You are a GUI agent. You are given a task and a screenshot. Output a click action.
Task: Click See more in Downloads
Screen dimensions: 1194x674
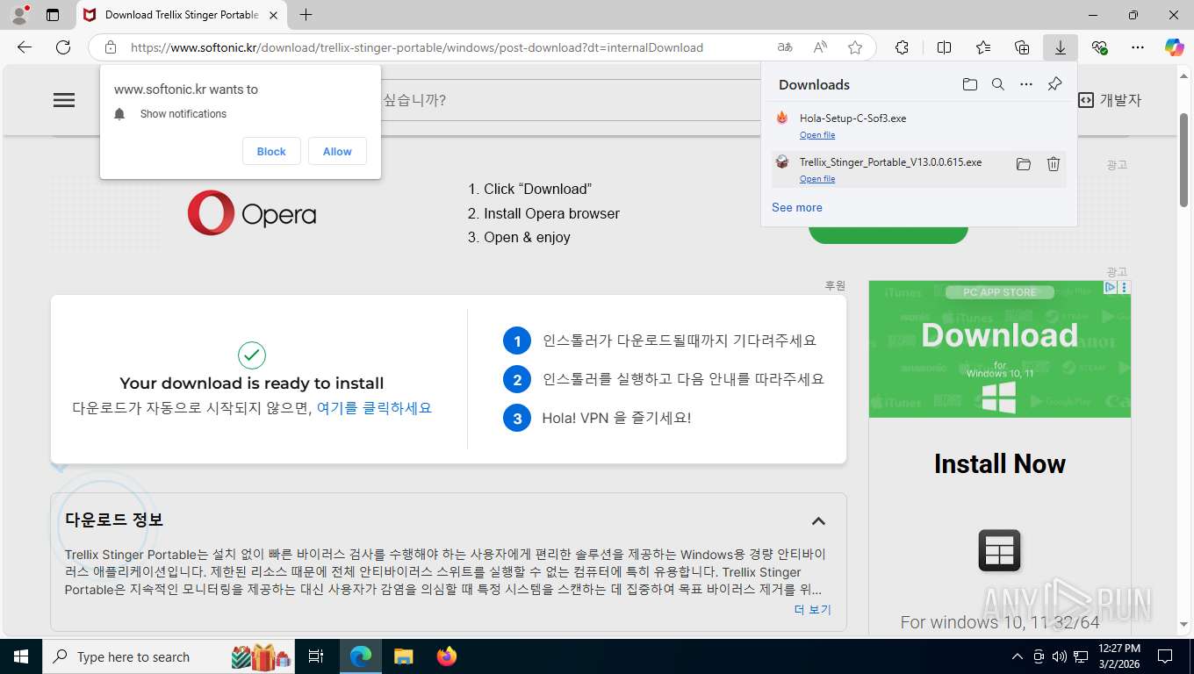(797, 208)
